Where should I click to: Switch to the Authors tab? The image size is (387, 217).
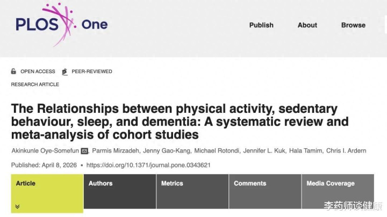(x=101, y=183)
